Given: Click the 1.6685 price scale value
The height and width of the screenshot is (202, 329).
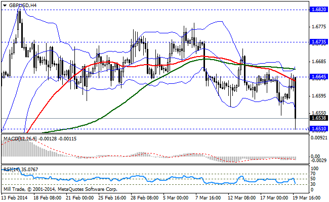Looking at the screenshot, I should [x=319, y=62].
